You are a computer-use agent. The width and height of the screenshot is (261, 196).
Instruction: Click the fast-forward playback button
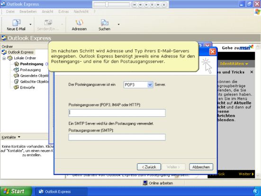click(x=158, y=5)
